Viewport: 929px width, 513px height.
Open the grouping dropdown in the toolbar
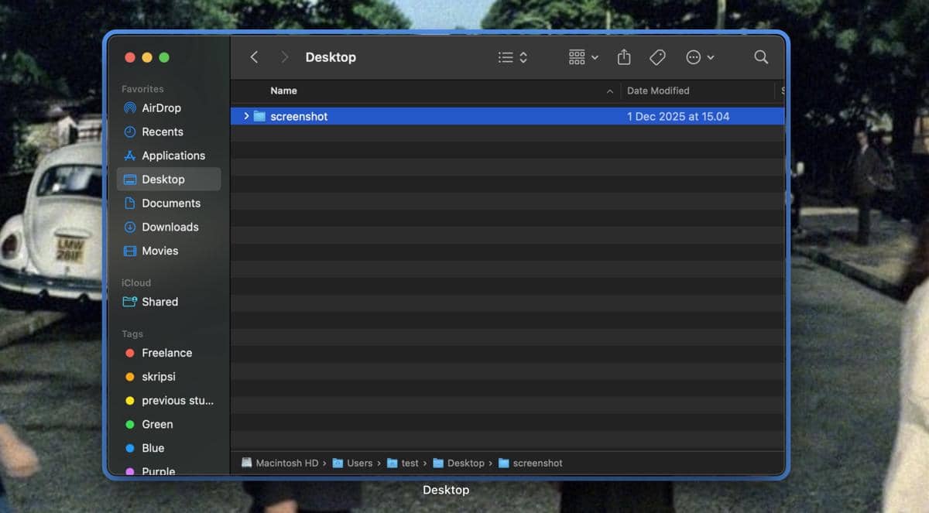pyautogui.click(x=582, y=56)
